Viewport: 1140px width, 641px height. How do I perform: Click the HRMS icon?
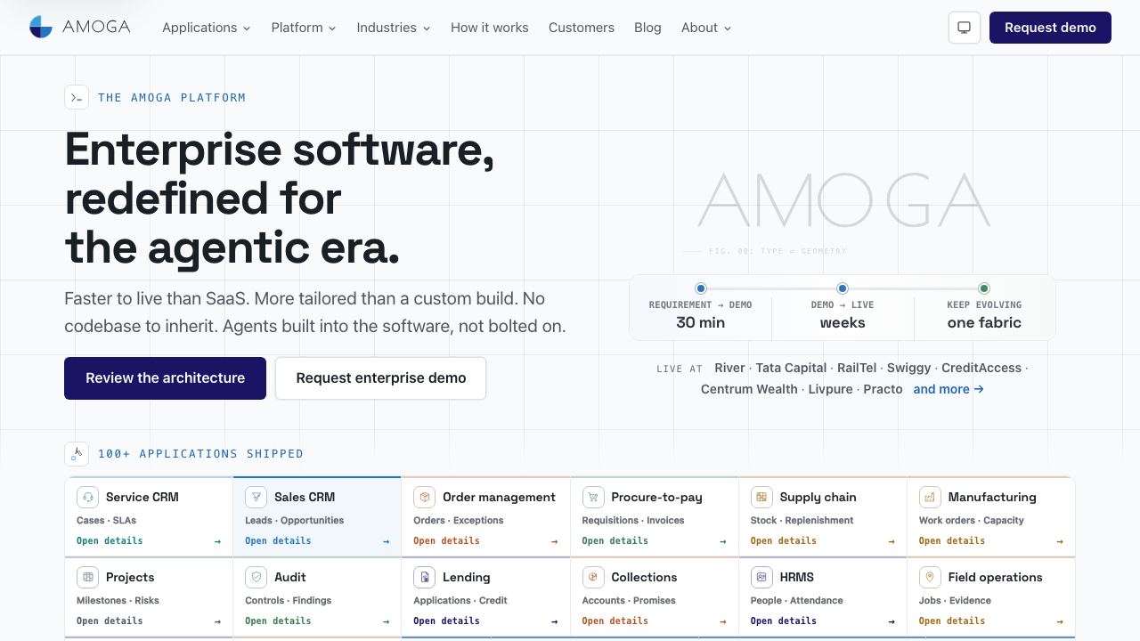(761, 577)
